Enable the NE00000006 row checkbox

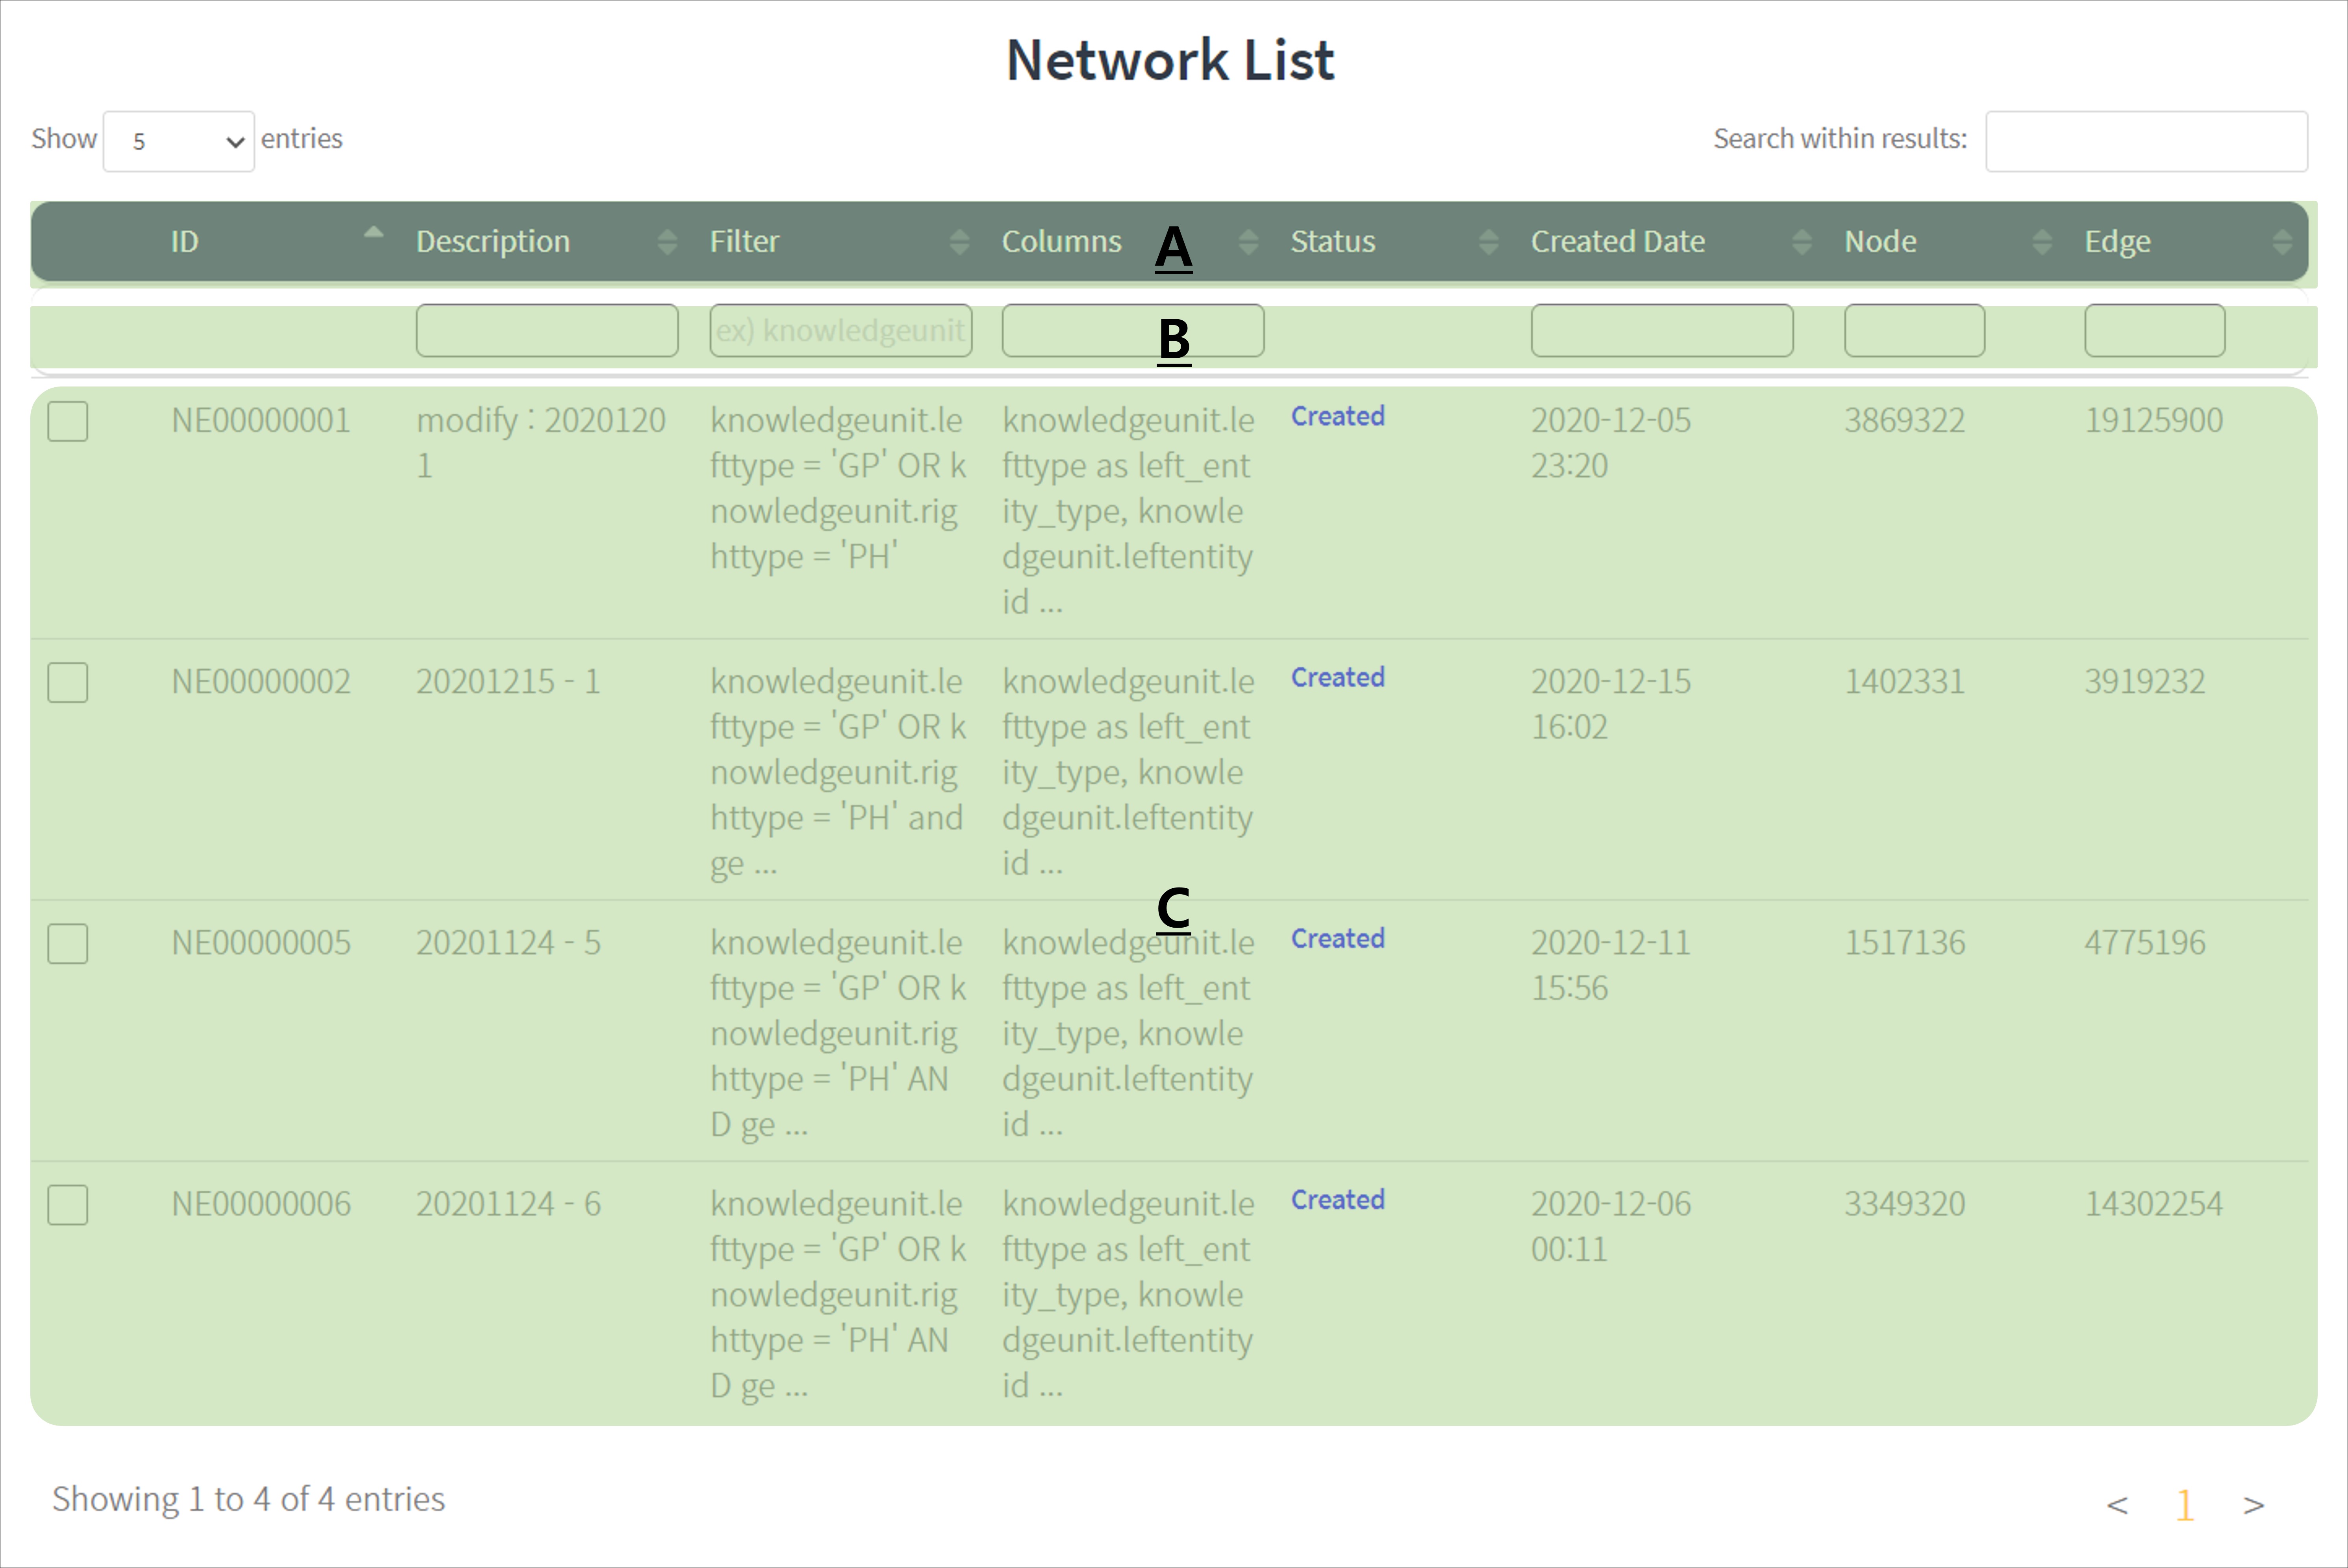coord(68,1205)
